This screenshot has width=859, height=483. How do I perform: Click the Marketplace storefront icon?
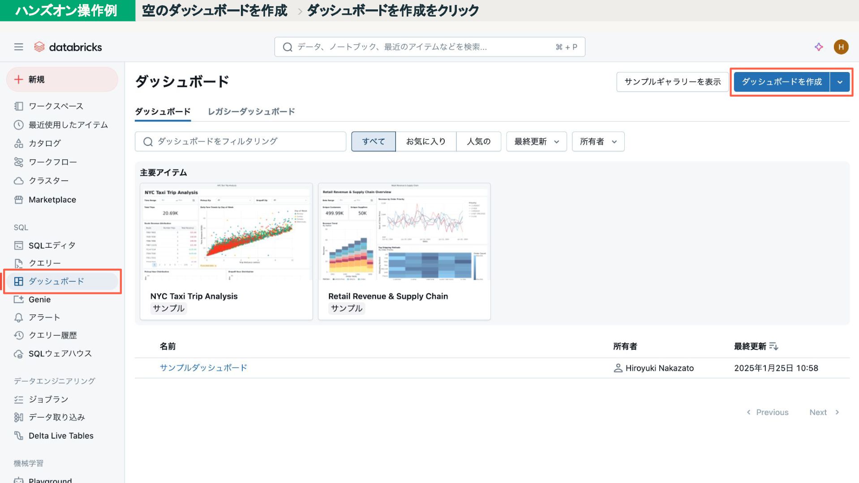click(18, 199)
